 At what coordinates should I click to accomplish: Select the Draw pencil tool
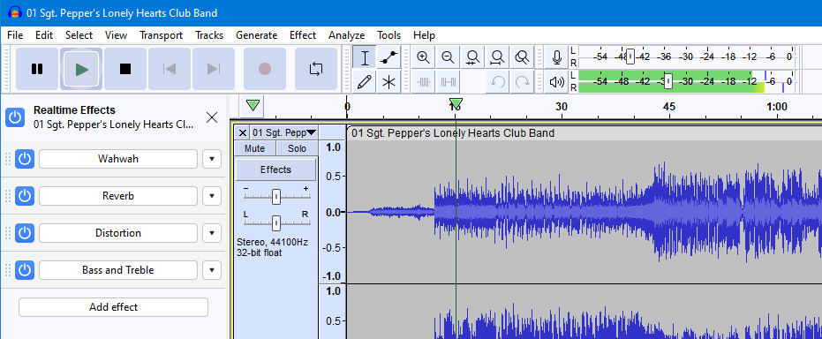[365, 82]
